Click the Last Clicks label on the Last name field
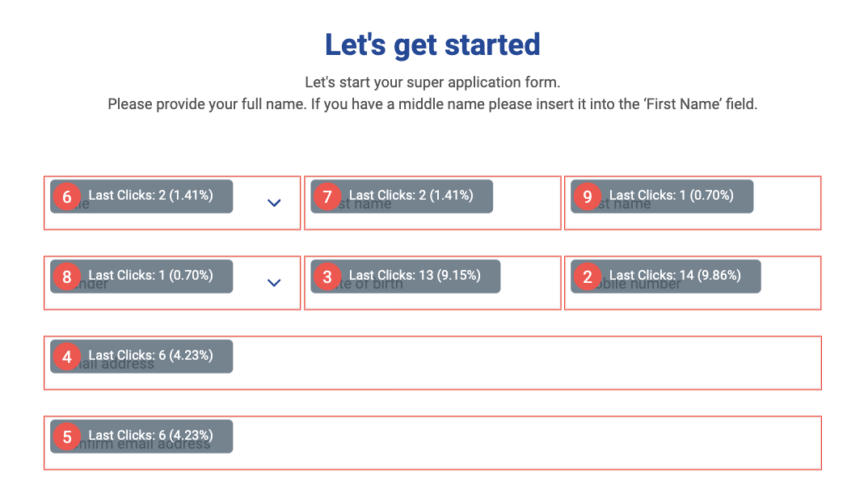Screen dimensions: 847x485 pyautogui.click(x=671, y=196)
